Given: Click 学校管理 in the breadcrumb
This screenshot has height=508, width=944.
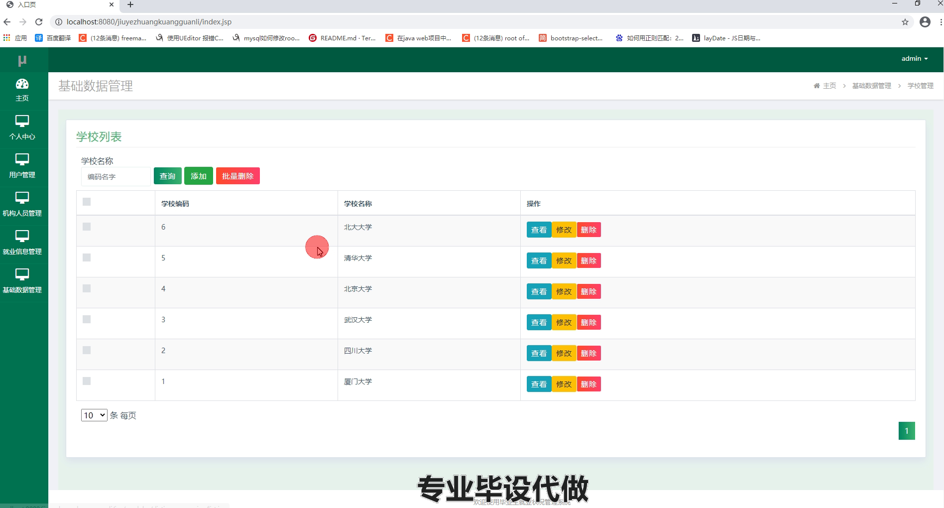Looking at the screenshot, I should pos(921,86).
